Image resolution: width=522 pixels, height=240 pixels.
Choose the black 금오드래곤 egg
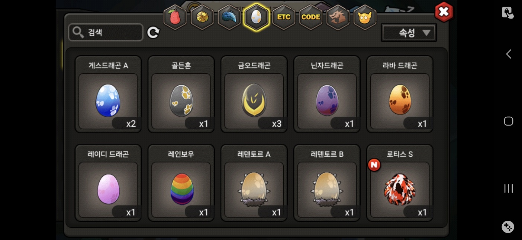254,94
